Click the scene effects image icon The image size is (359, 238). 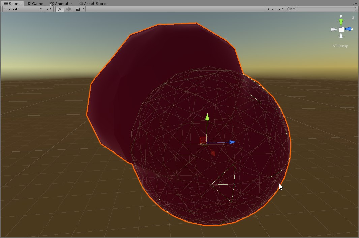click(78, 9)
